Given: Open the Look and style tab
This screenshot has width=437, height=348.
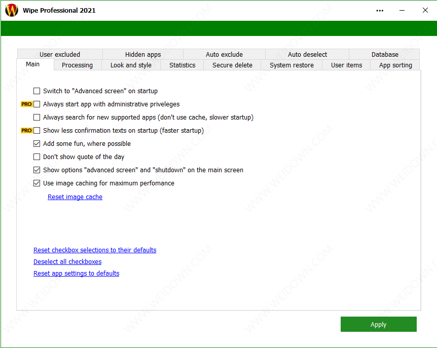Looking at the screenshot, I should 131,65.
